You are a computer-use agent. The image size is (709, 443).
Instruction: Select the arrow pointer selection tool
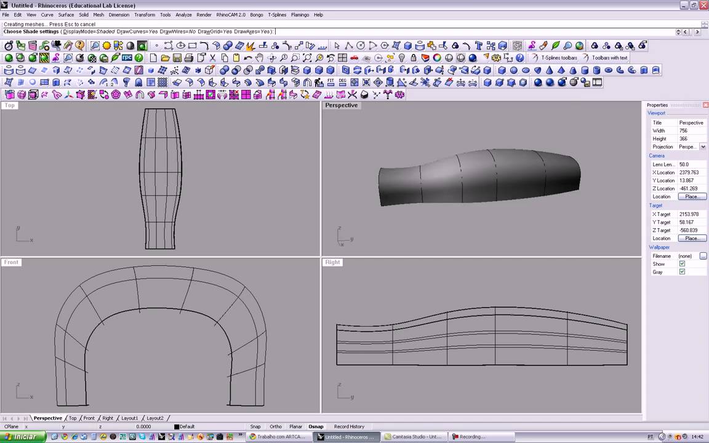tap(337, 46)
